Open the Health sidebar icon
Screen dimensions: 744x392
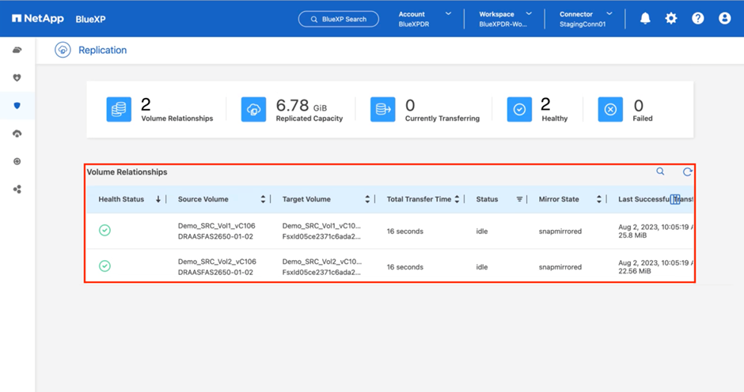17,77
